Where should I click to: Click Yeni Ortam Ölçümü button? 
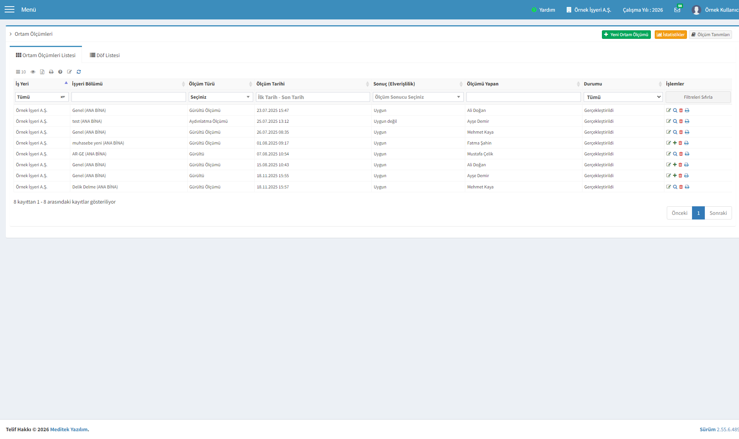[626, 35]
